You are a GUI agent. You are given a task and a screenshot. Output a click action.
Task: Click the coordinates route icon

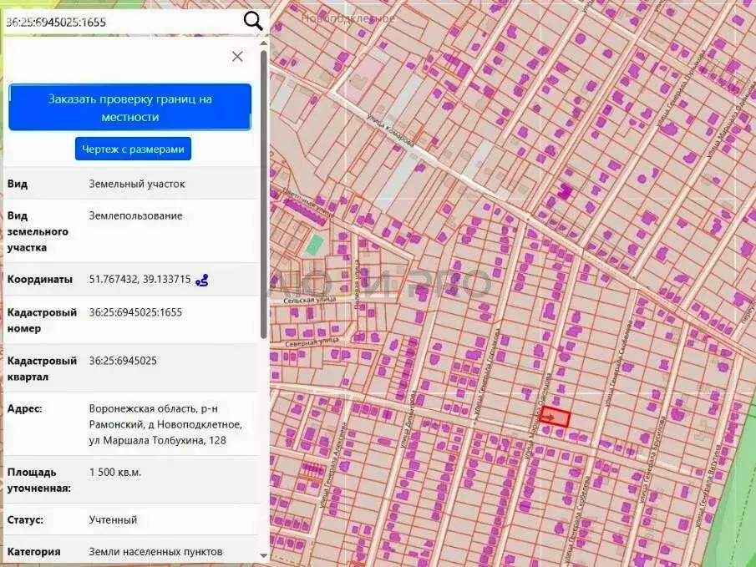point(202,280)
